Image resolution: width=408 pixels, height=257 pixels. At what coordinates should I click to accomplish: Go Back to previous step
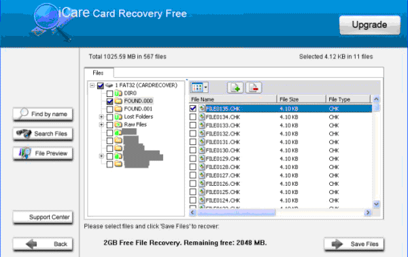(x=43, y=244)
